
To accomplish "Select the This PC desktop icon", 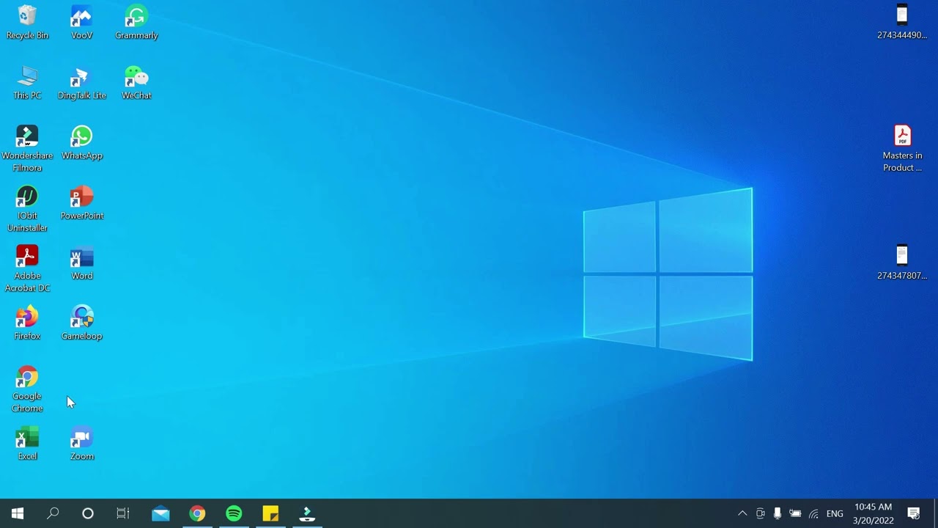I will click(27, 82).
